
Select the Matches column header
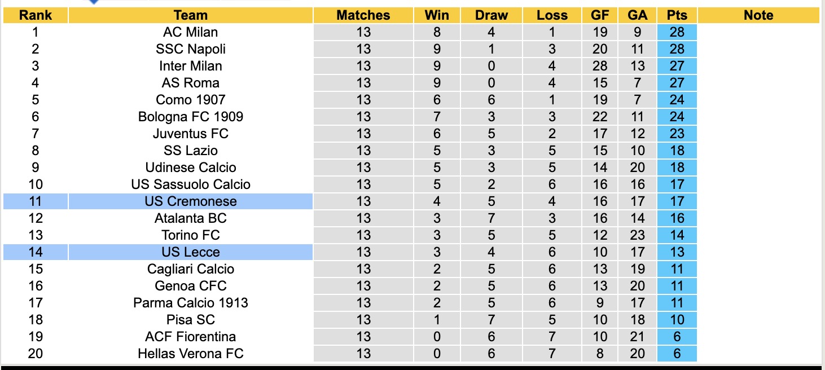tap(363, 15)
